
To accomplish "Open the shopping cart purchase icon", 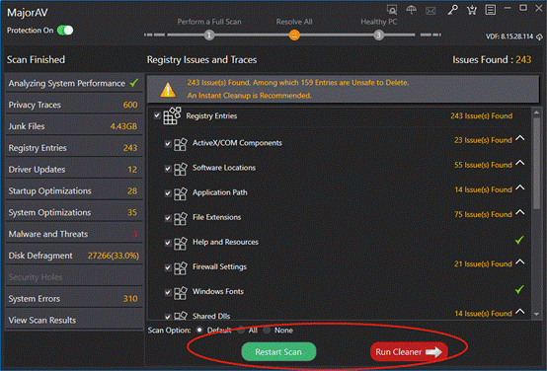I will pyautogui.click(x=472, y=10).
